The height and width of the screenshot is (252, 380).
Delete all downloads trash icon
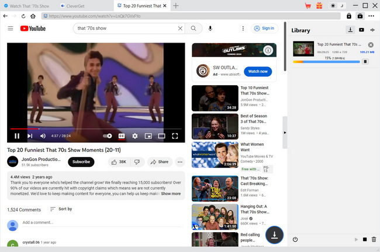[374, 239]
